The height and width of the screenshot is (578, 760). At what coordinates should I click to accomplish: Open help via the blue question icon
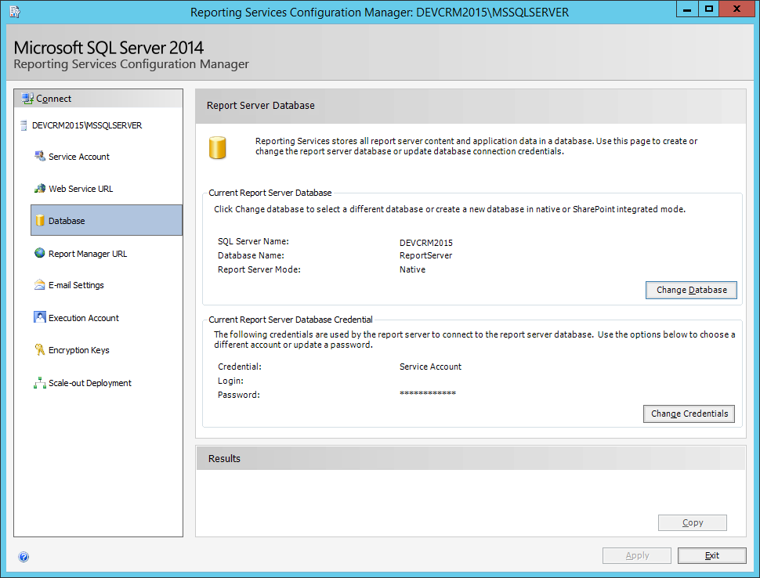click(x=24, y=557)
